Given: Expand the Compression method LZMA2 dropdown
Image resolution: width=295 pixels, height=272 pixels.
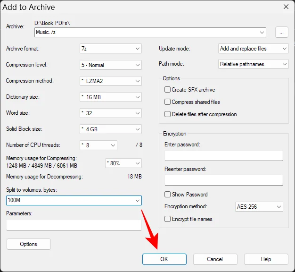Looking at the screenshot, I should [111, 81].
